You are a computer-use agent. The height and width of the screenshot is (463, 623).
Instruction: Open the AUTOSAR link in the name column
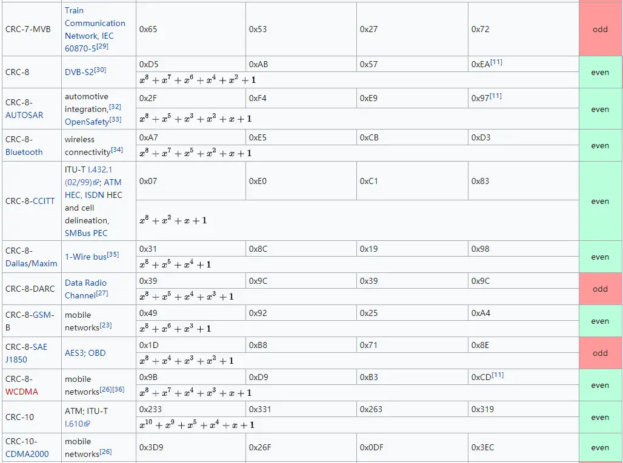pyautogui.click(x=24, y=115)
